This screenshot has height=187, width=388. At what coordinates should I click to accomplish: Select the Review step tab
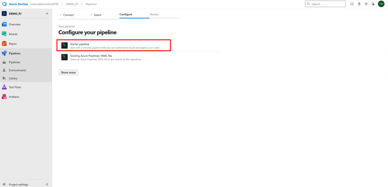pos(165,14)
